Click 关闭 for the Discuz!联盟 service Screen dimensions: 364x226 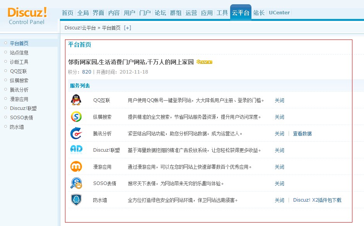tap(280, 150)
